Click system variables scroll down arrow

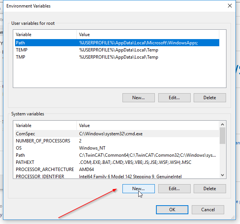[223, 175]
